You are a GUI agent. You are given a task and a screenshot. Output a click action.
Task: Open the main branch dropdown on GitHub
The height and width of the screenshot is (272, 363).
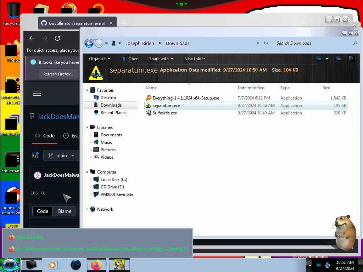click(61, 156)
